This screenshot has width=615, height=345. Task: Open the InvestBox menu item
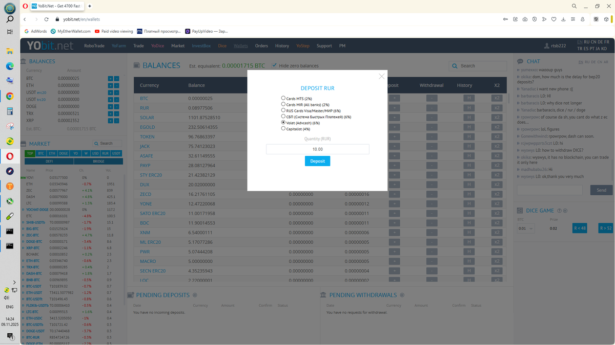pos(201,46)
